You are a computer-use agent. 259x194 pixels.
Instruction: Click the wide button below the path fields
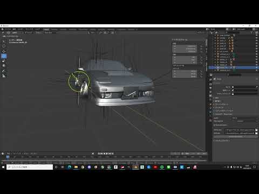point(236,137)
